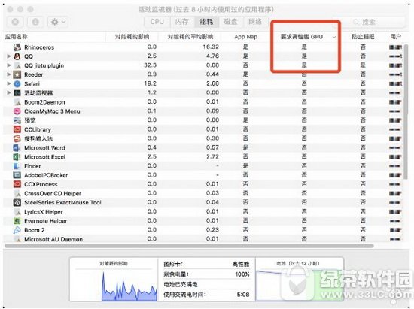Click the QQ penguin icon
Image resolution: width=414 pixels, height=309 pixels.
17,56
